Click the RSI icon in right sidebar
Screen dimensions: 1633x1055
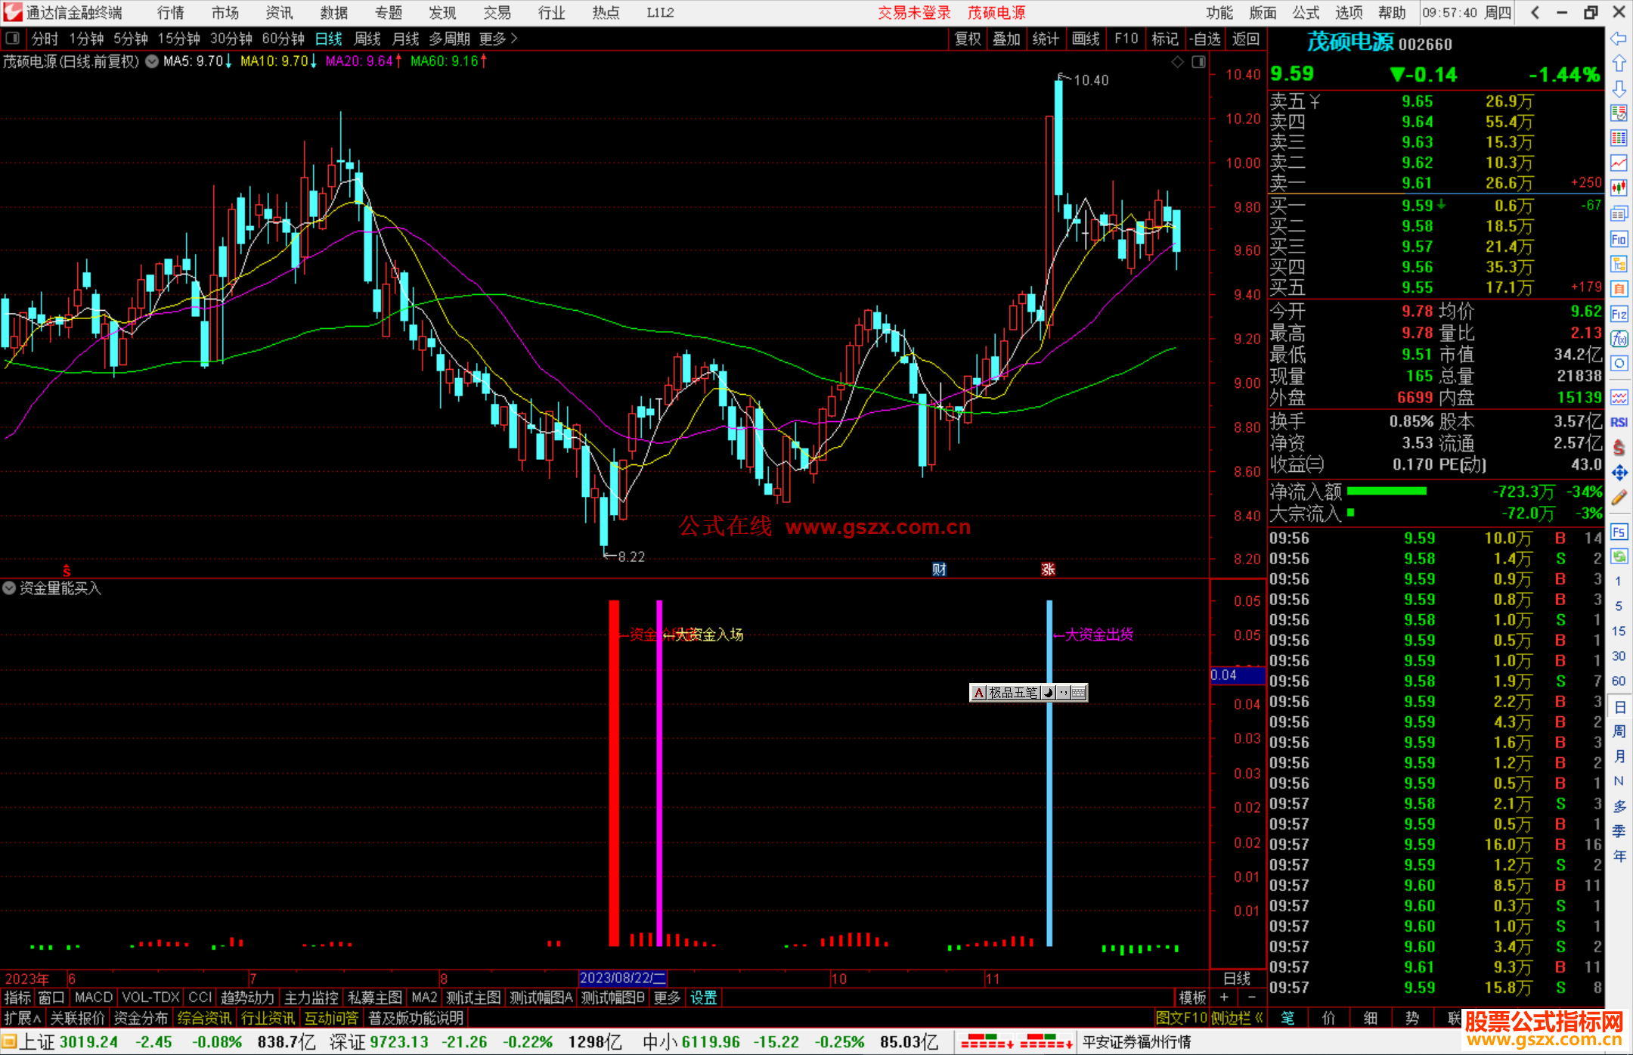click(1619, 422)
